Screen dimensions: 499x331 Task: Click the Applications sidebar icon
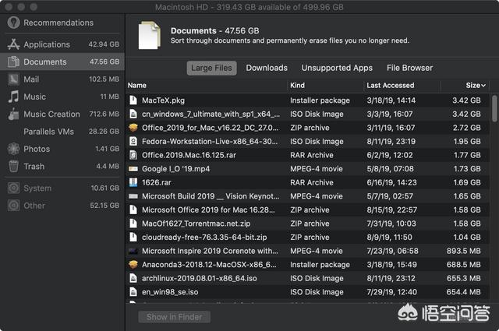(14, 44)
